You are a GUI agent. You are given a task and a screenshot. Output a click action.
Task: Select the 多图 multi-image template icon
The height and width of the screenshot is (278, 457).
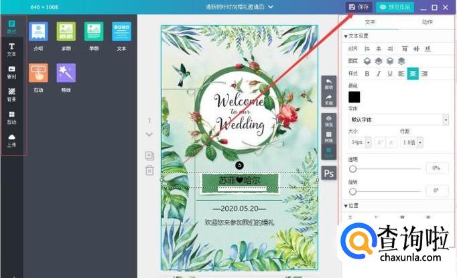[66, 35]
